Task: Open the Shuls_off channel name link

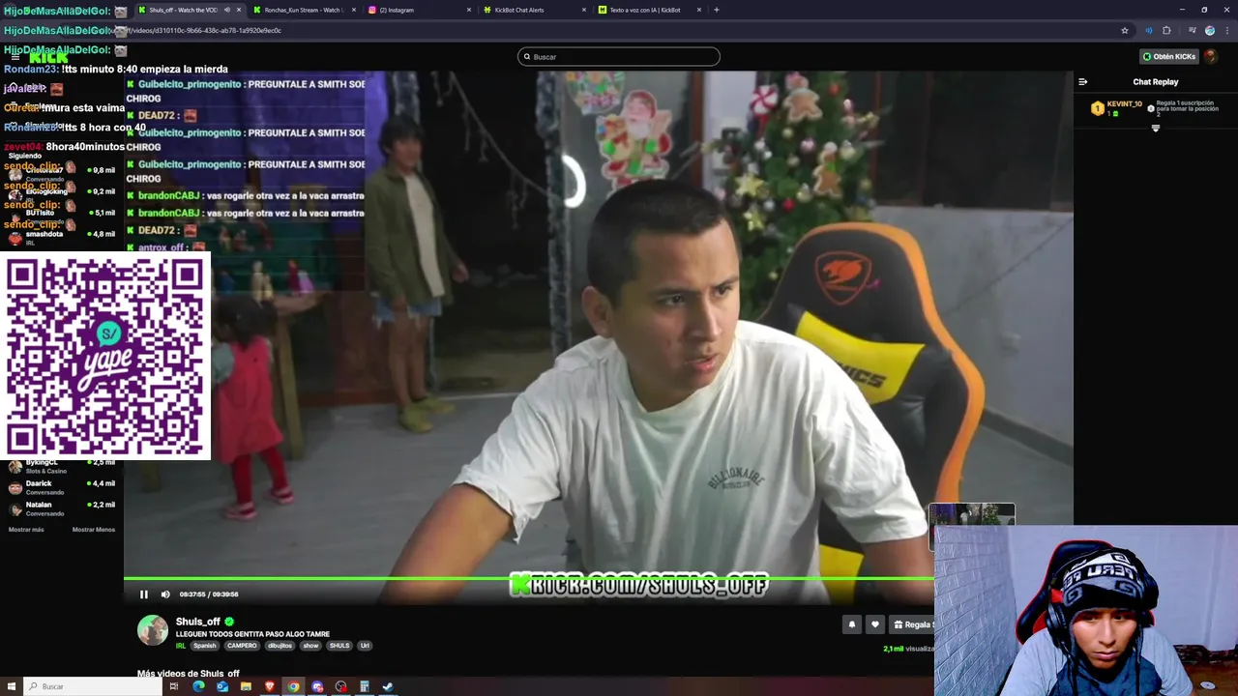Action: coord(197,622)
